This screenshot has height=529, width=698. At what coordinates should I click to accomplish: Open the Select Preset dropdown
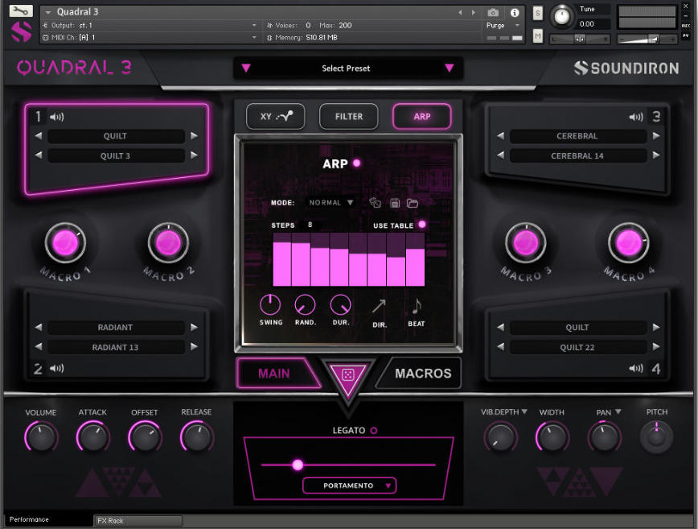click(348, 68)
